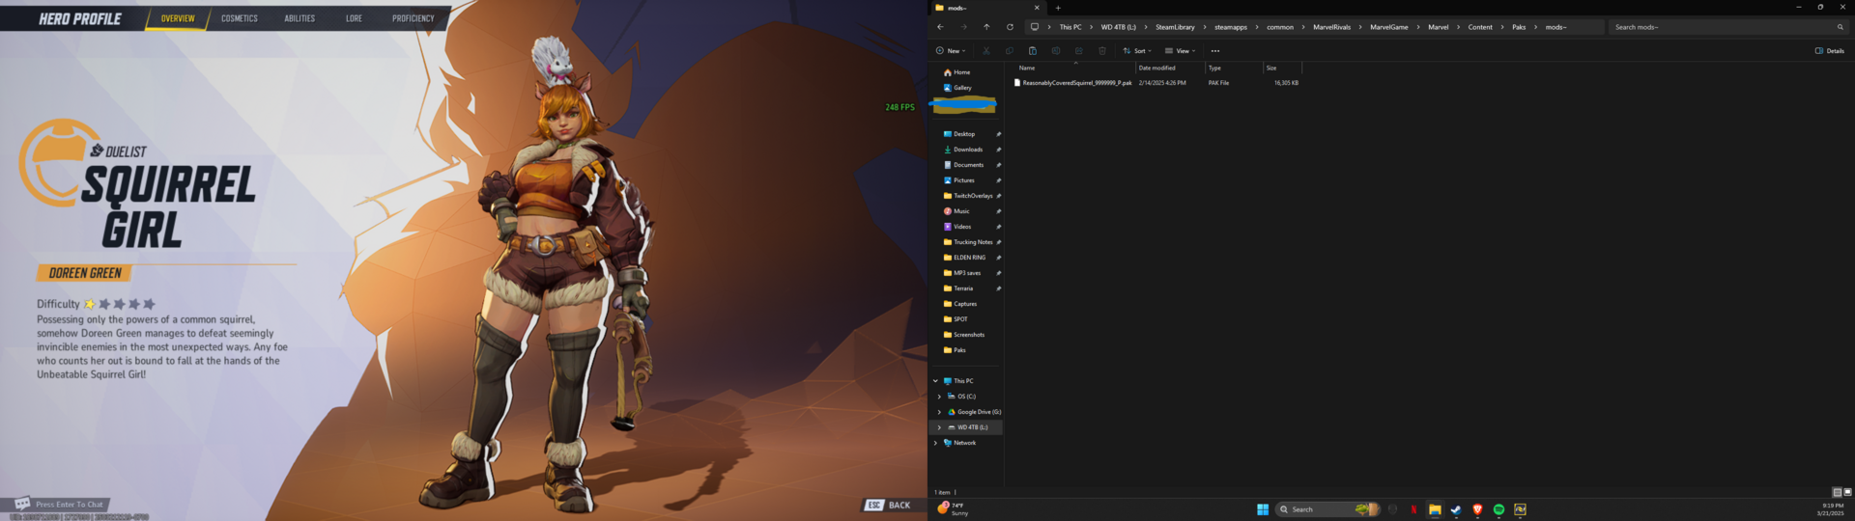This screenshot has height=521, width=1855.
Task: Expand the WD 4TB (L:) drive node
Action: (939, 427)
